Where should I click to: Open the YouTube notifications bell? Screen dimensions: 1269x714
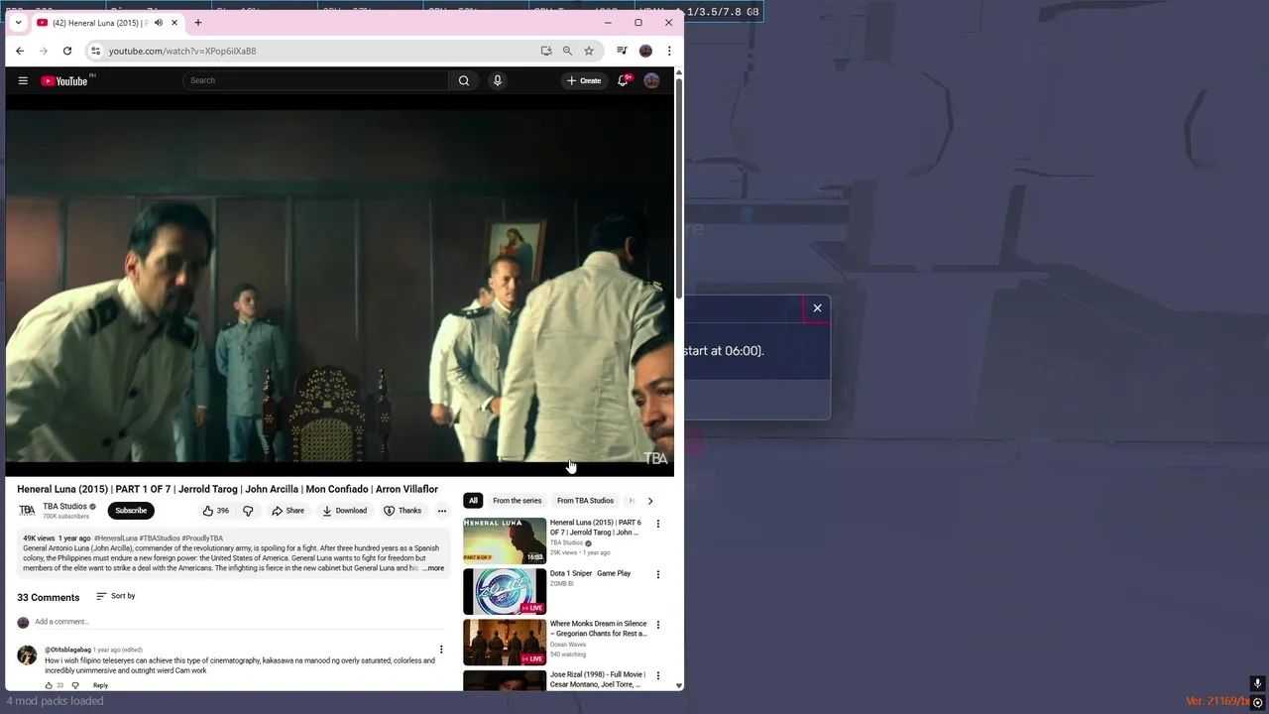(623, 80)
